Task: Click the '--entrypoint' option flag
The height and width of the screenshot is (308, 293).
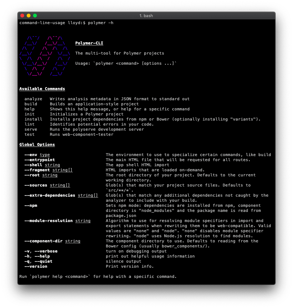Action: click(39, 160)
